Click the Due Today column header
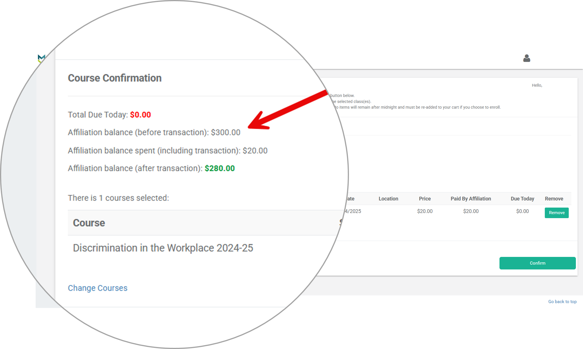The width and height of the screenshot is (583, 349). [x=522, y=199]
